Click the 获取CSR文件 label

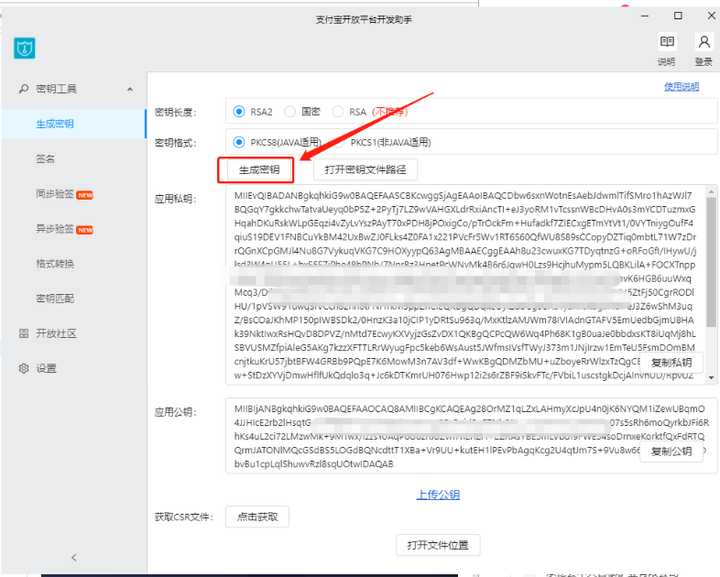pyautogui.click(x=184, y=517)
